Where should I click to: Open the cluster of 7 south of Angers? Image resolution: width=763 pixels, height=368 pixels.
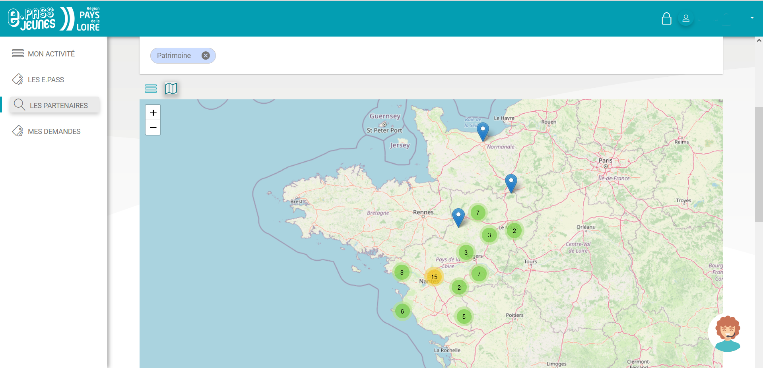(479, 274)
